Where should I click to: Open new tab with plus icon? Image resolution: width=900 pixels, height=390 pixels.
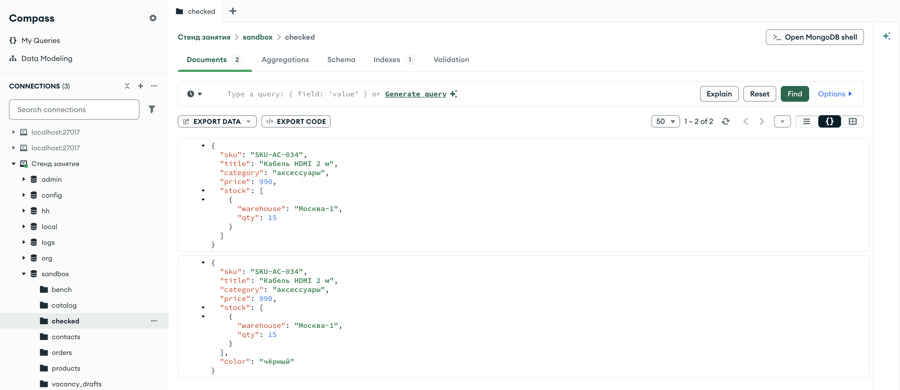(233, 11)
